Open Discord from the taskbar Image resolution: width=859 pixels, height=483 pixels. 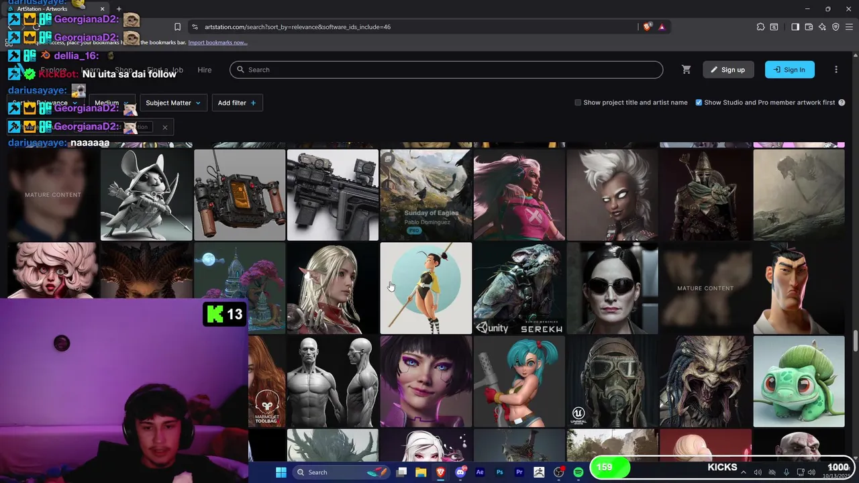pos(460,472)
